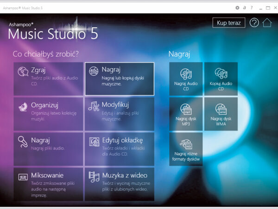The image size is (278, 209).
Task: Open settings gear in title bar
Action: tap(237, 8)
